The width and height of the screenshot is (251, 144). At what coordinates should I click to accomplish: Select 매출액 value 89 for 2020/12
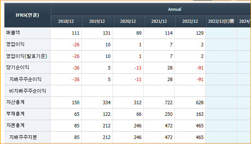139,33
